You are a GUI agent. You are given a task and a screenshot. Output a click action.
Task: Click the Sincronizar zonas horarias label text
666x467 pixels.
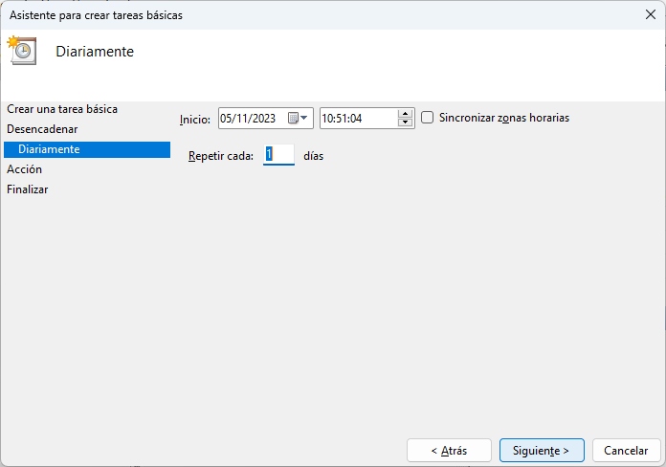click(x=504, y=118)
